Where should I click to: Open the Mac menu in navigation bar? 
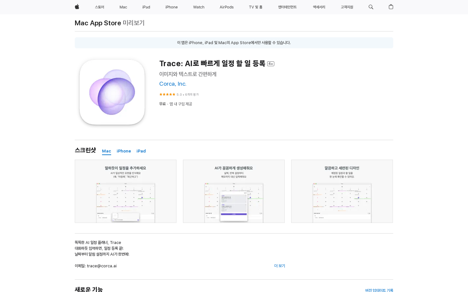[123, 7]
